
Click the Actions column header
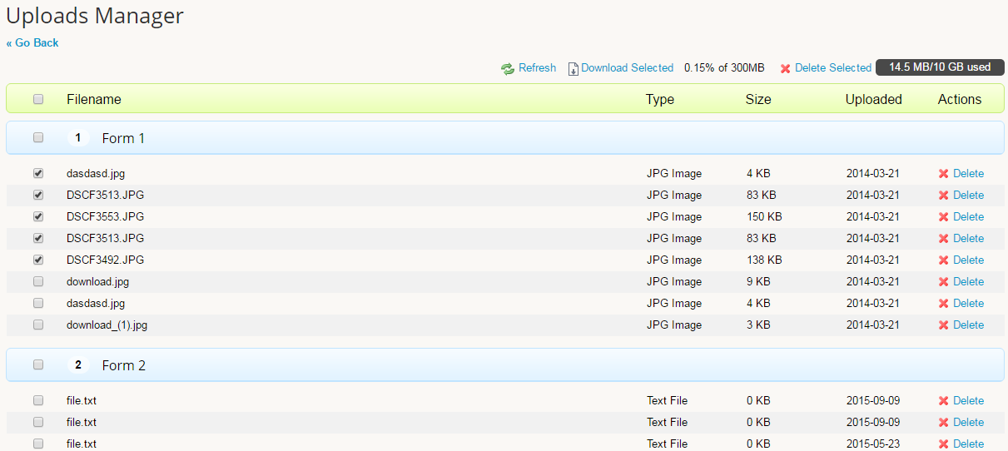pyautogui.click(x=960, y=99)
